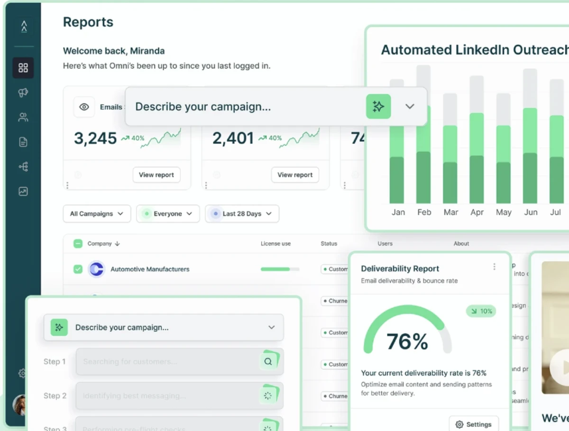Open Deliverability Report three-dot menu
The height and width of the screenshot is (431, 569).
[494, 267]
